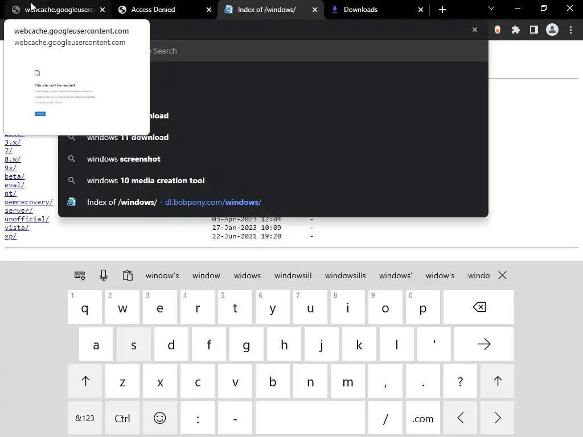Open the oemrecovery/ directory link

click(x=28, y=202)
